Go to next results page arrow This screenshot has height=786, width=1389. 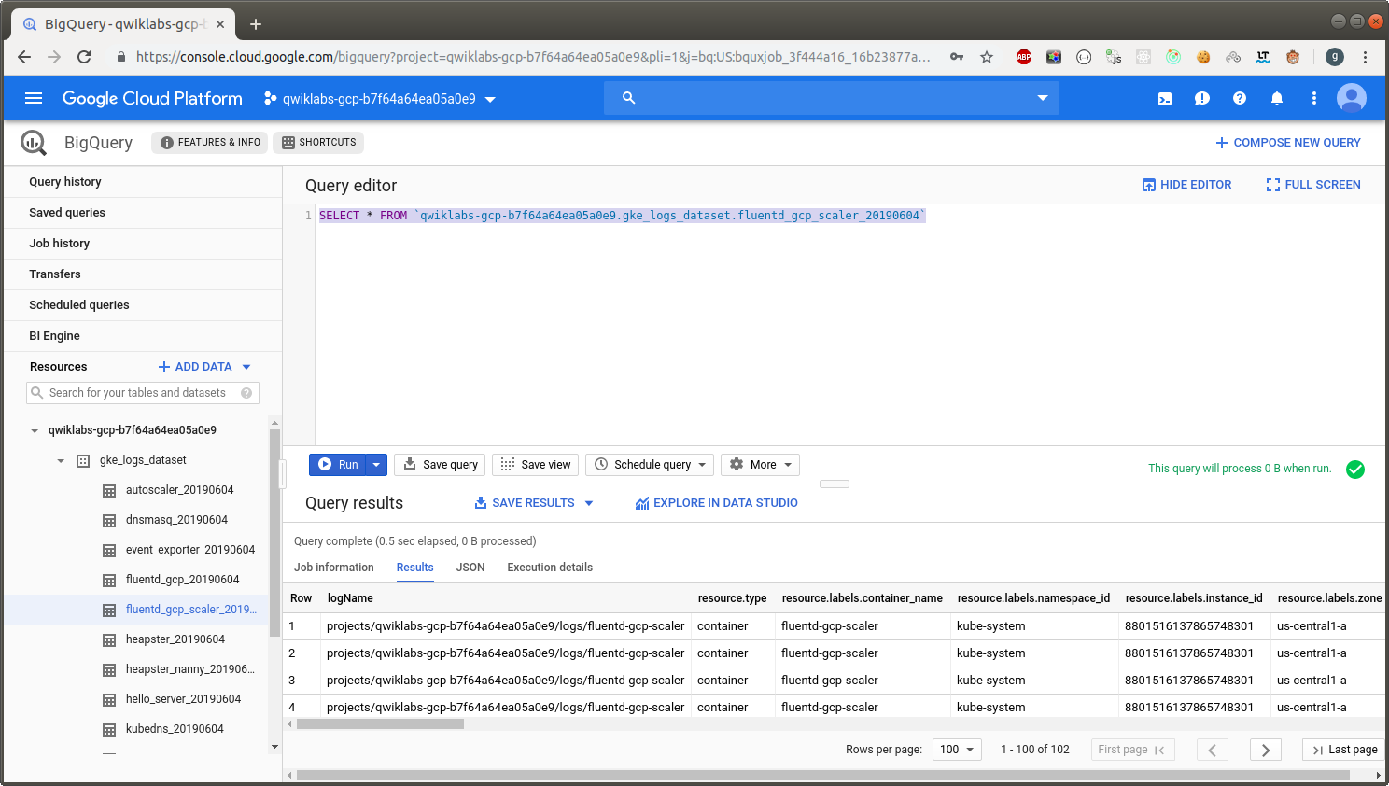point(1266,750)
